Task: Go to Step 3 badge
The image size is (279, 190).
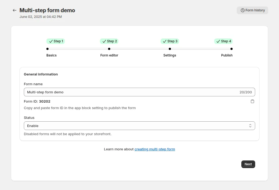Action: pyautogui.click(x=170, y=41)
